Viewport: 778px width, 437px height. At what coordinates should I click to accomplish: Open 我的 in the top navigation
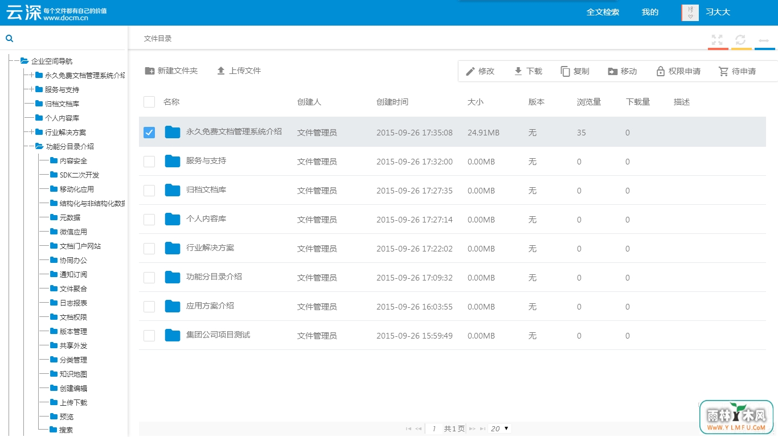coord(650,12)
